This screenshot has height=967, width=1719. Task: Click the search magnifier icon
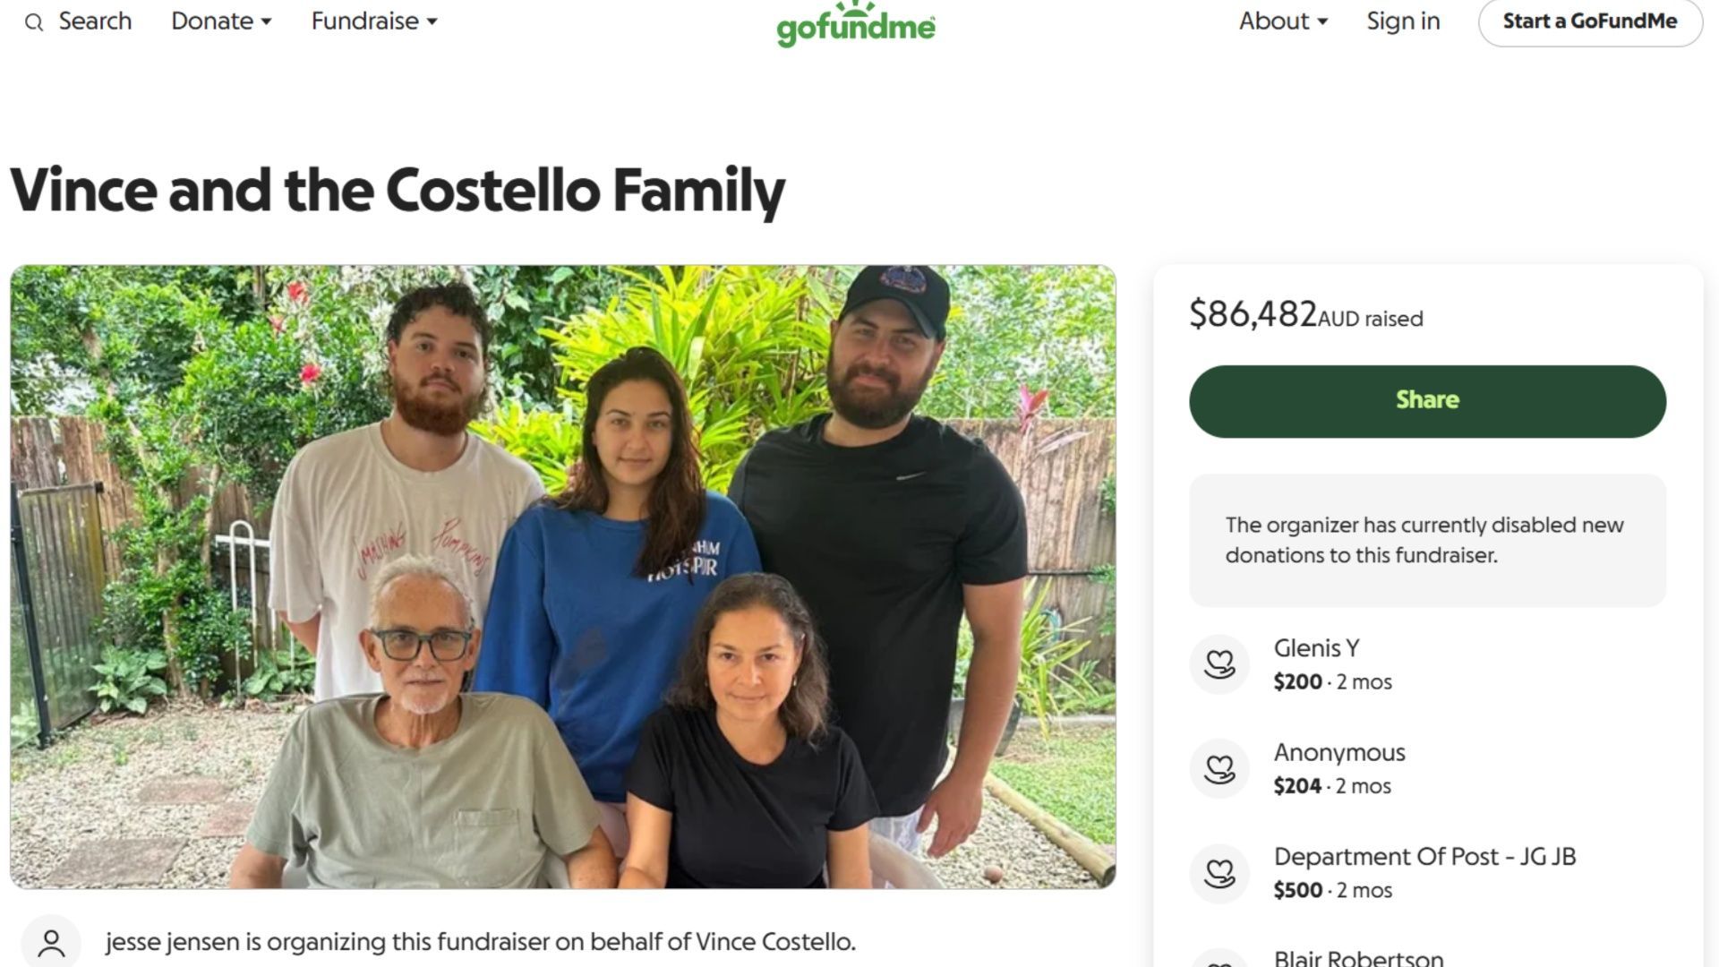pos(34,22)
